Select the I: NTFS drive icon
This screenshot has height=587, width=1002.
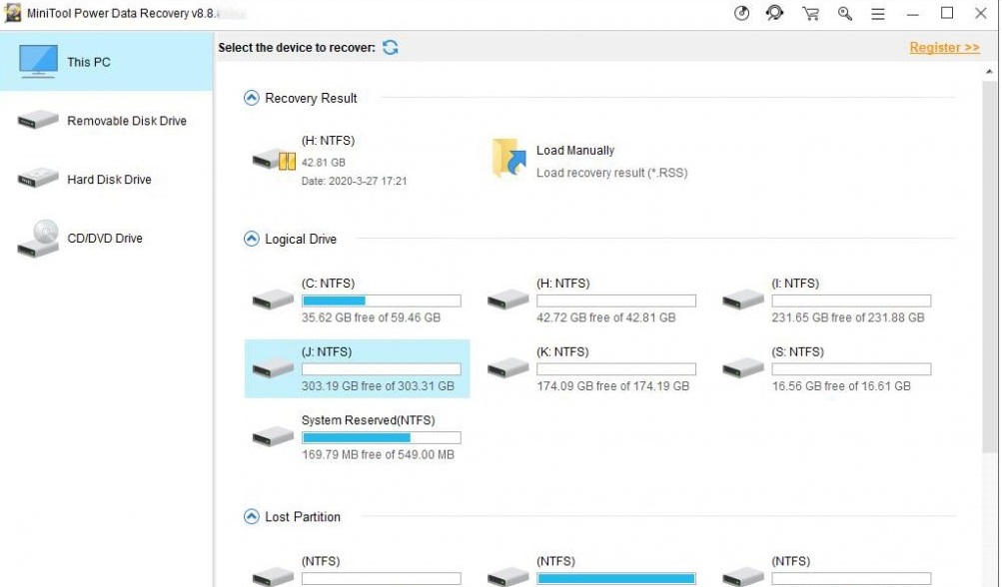click(x=743, y=299)
